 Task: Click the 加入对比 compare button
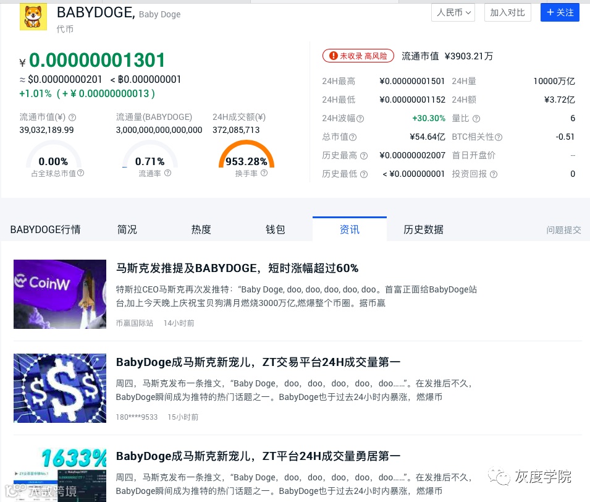coord(507,12)
